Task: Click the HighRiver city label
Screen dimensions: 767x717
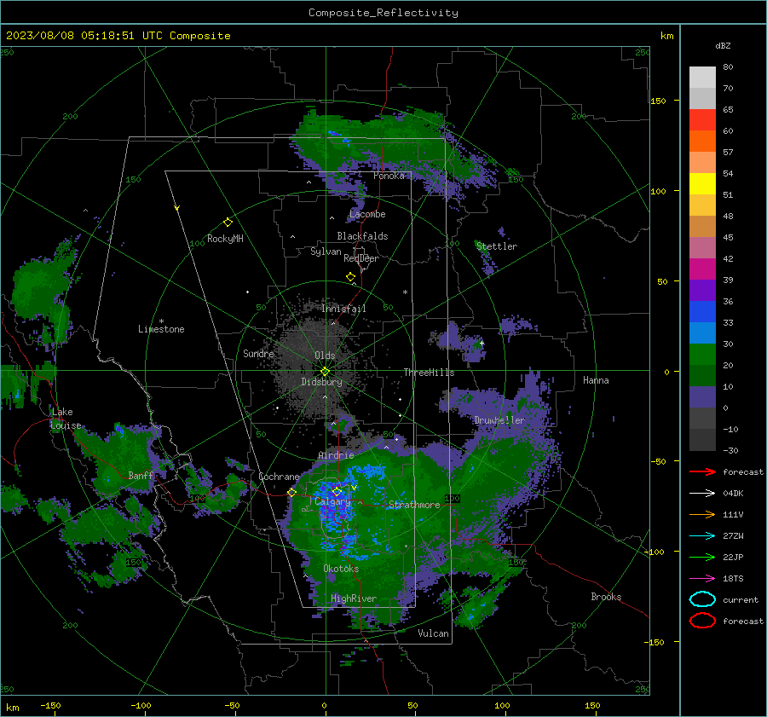Action: tap(354, 598)
